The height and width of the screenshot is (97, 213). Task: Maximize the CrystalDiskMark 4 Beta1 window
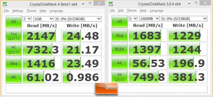[90, 3]
